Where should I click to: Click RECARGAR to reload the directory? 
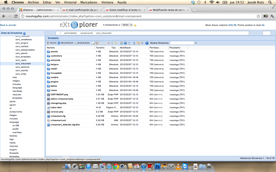(x=65, y=43)
